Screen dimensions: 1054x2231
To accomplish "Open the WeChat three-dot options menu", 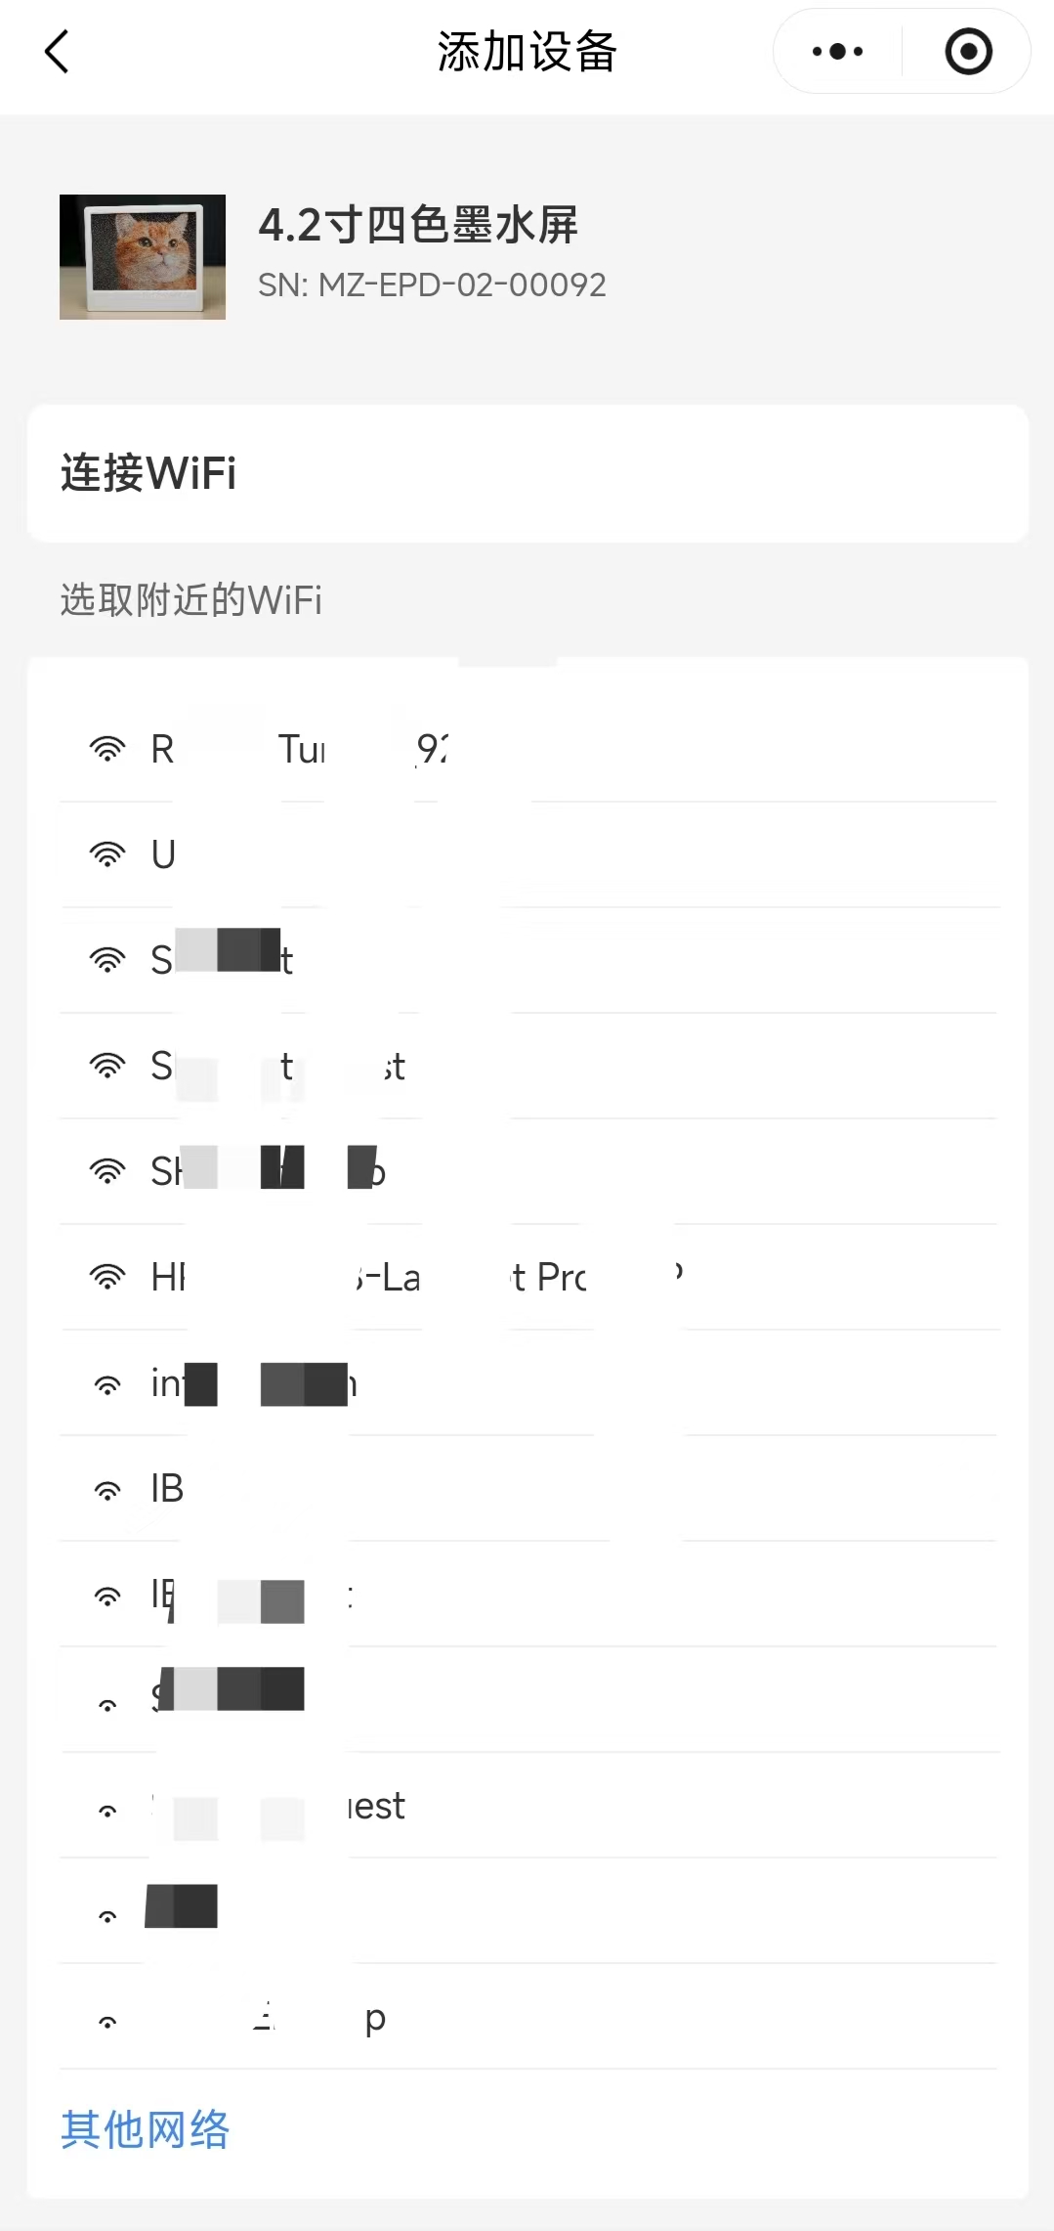I will (835, 52).
